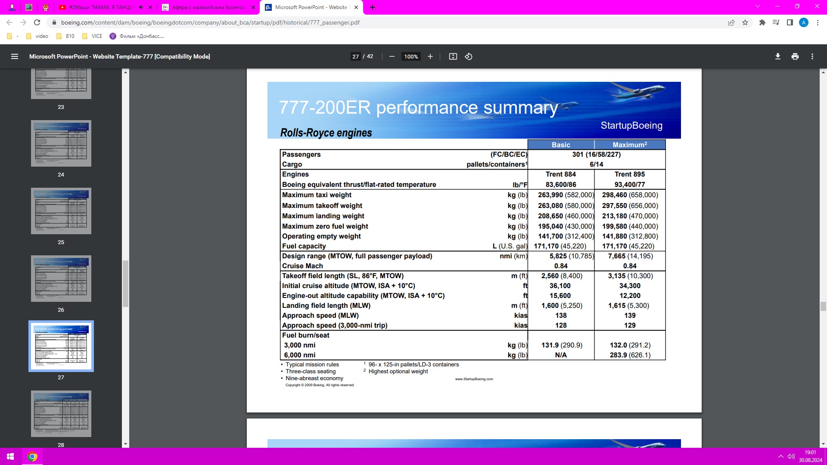827x465 pixels.
Task: Select the Microsoft PowerPoint - Website tab
Action: click(311, 7)
